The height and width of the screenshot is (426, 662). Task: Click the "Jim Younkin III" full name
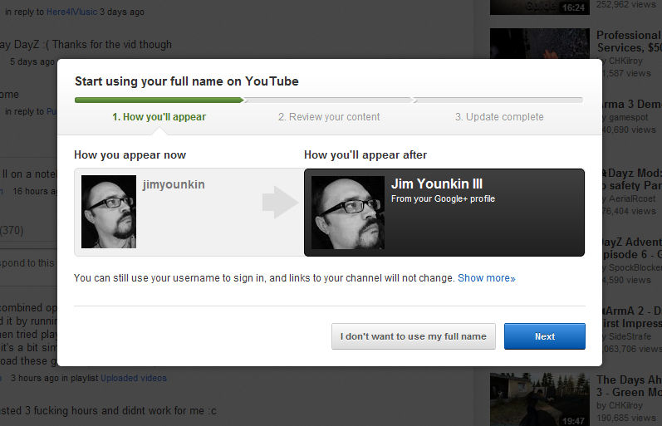tap(437, 184)
